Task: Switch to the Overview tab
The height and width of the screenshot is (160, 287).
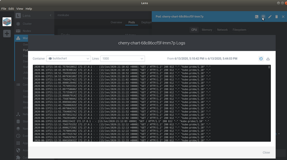Action: 116,22
